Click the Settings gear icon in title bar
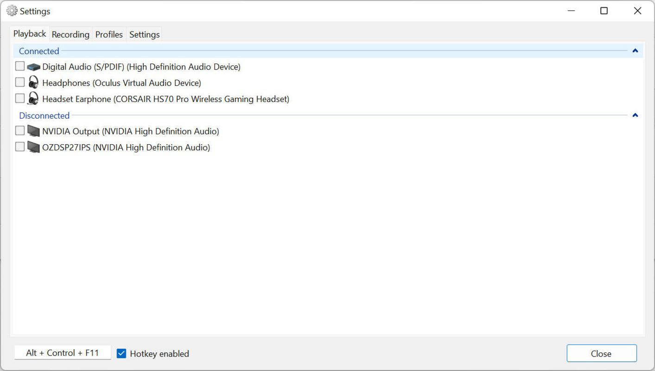655x371 pixels. [x=12, y=11]
